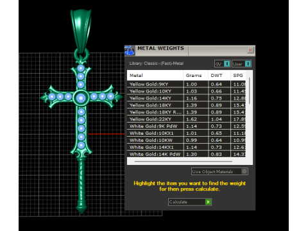Select White Gold:10KW row
Screen dimensions: 308x231
[x=186, y=140]
